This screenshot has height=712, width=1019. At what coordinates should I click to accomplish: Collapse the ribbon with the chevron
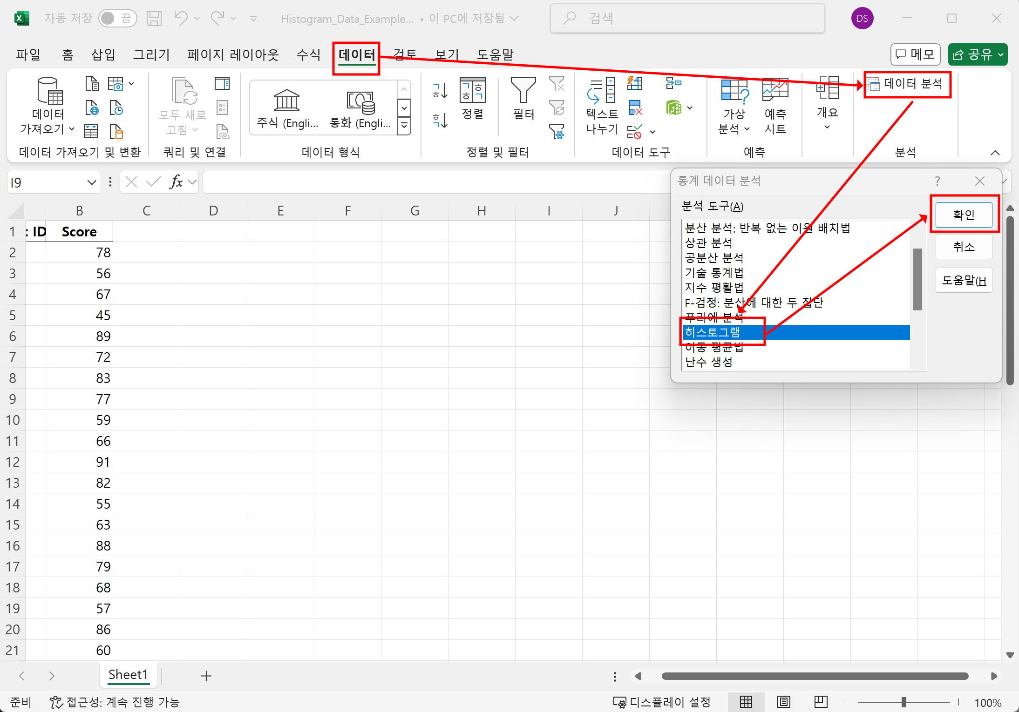pyautogui.click(x=995, y=153)
